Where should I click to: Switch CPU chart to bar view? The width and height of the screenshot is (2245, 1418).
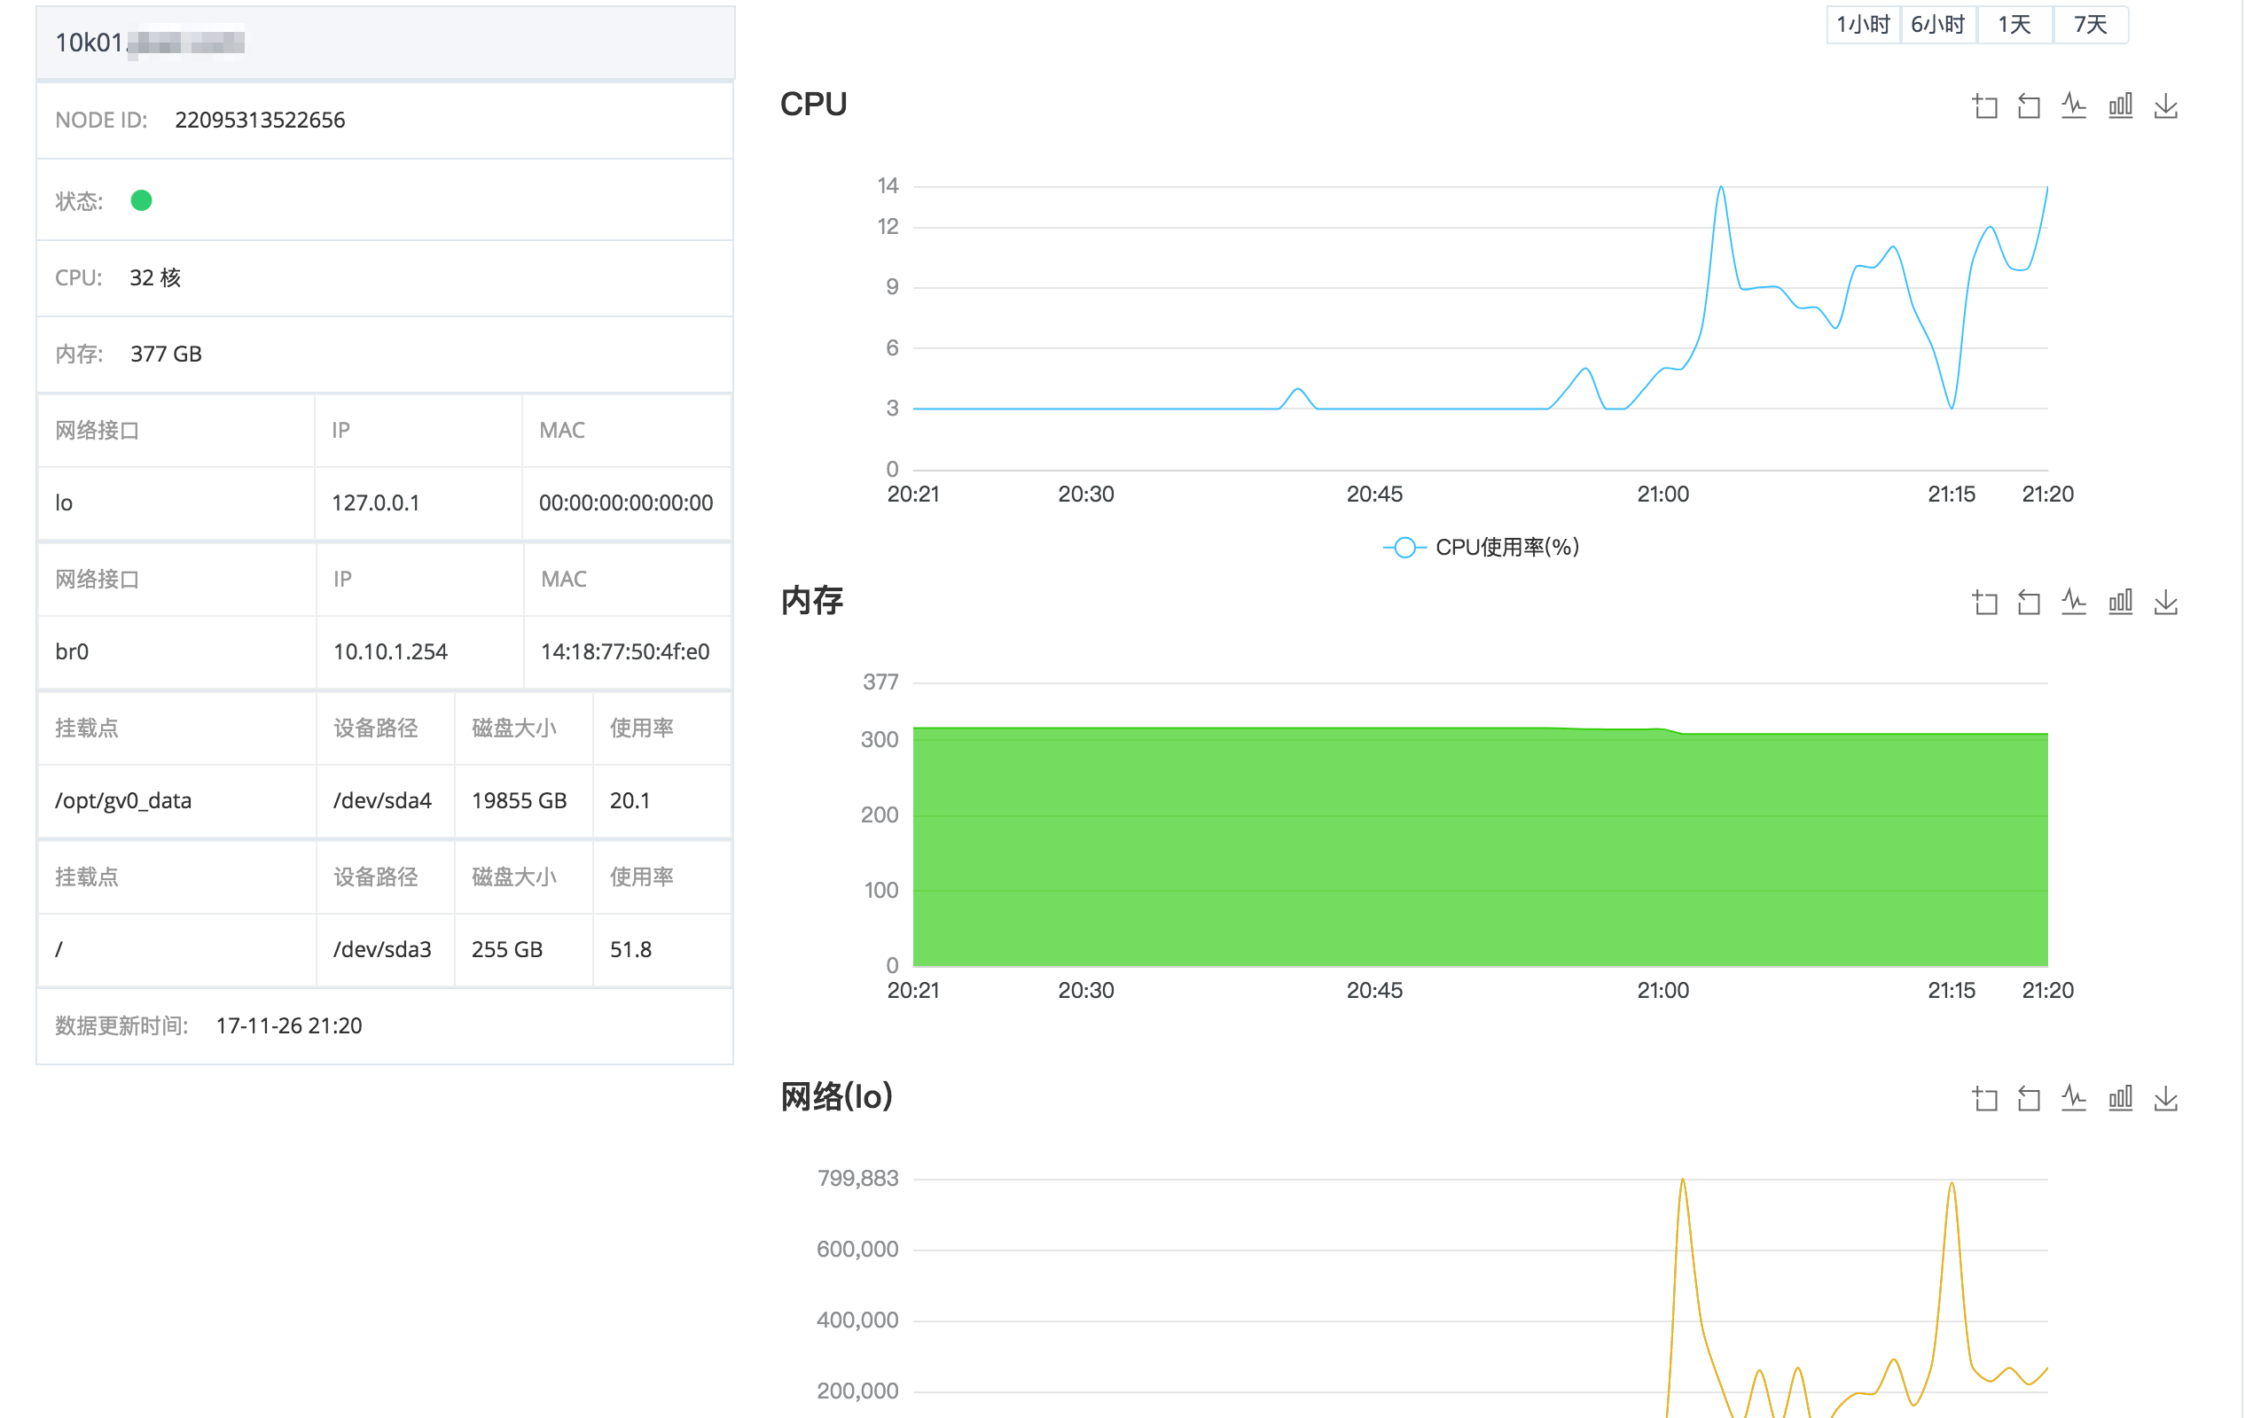click(x=2120, y=106)
